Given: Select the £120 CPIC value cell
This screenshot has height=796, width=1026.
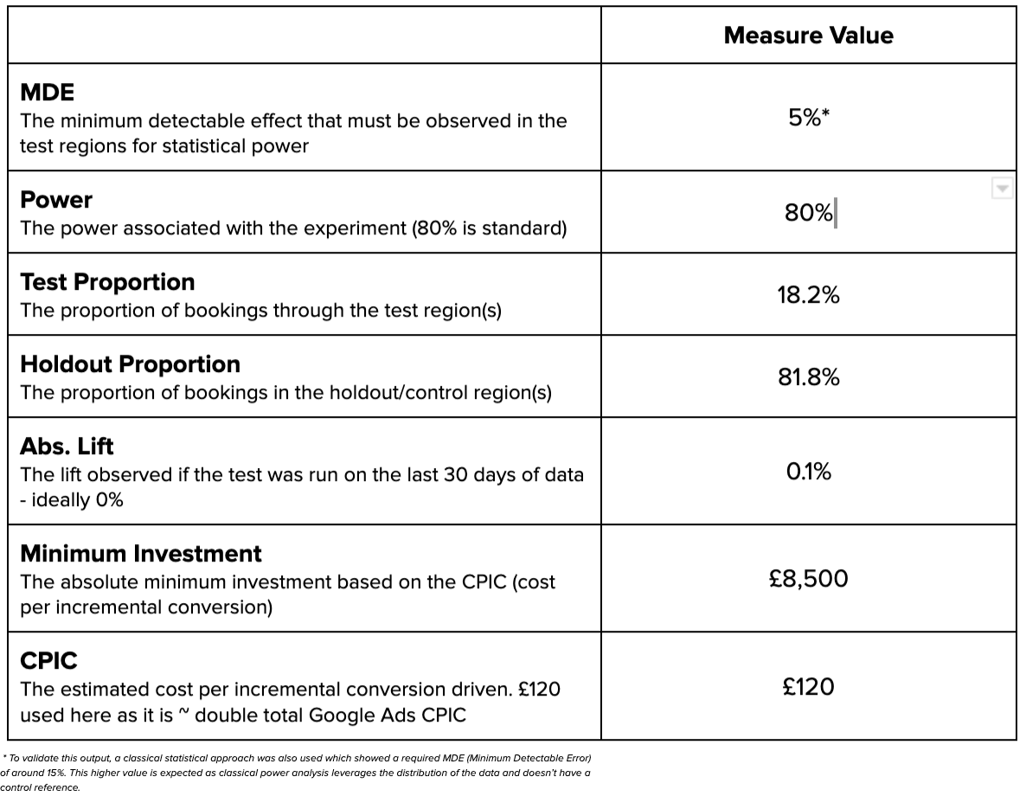Looking at the screenshot, I should pyautogui.click(x=808, y=687).
